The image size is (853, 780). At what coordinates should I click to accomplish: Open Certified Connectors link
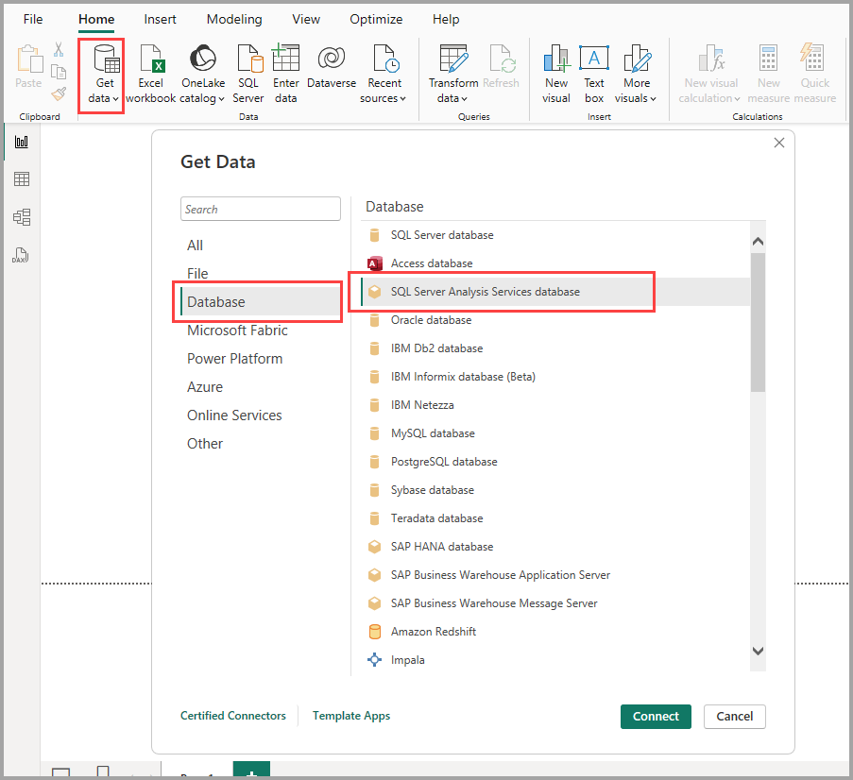click(232, 715)
